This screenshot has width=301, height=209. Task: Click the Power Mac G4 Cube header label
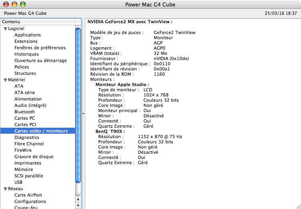[25, 13]
